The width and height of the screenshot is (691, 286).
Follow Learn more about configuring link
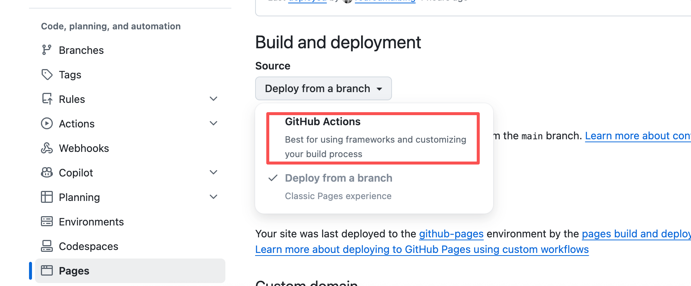tap(638, 136)
